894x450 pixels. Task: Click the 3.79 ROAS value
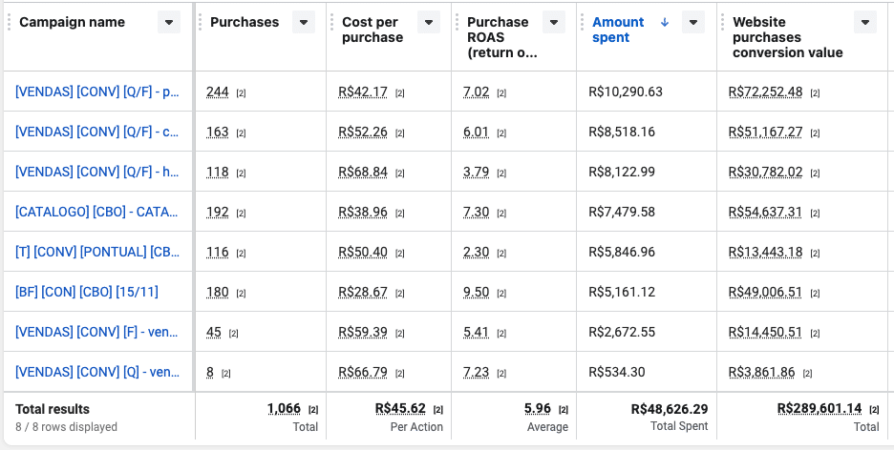coord(476,172)
